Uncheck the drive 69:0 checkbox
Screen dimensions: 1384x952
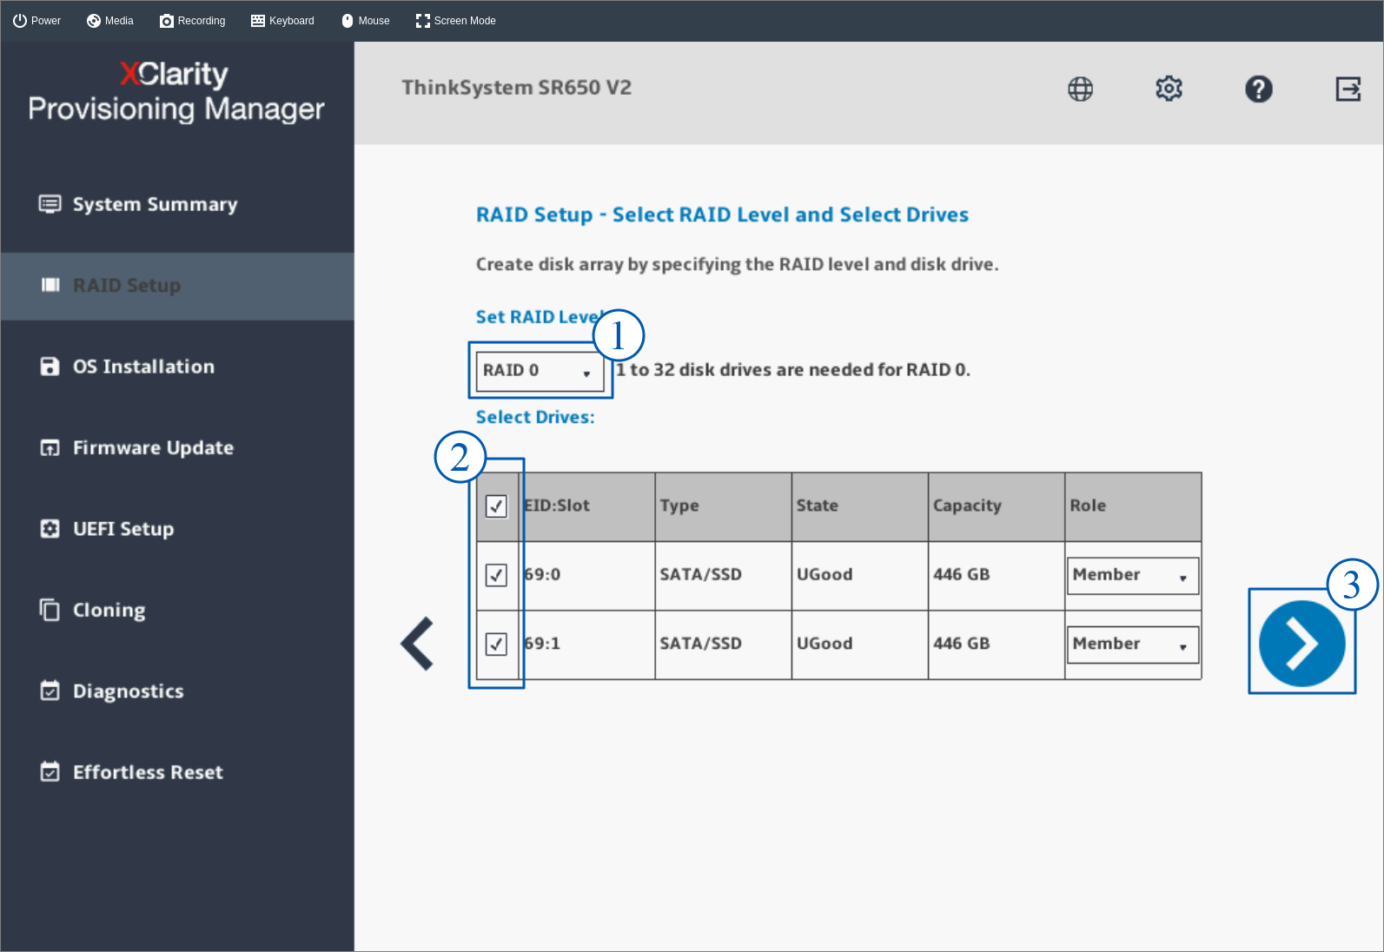496,575
